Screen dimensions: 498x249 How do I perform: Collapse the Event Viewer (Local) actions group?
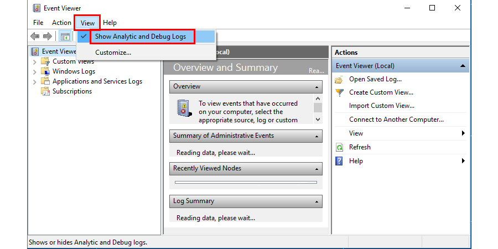pyautogui.click(x=463, y=66)
